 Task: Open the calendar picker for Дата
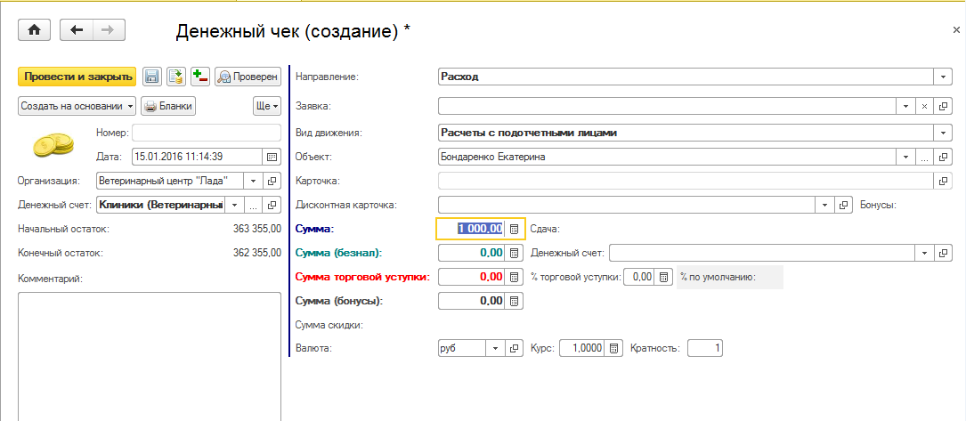click(272, 157)
